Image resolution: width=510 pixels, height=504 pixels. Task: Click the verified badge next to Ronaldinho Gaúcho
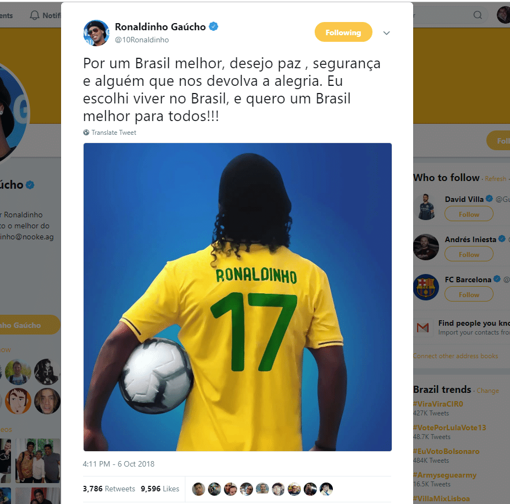(213, 26)
